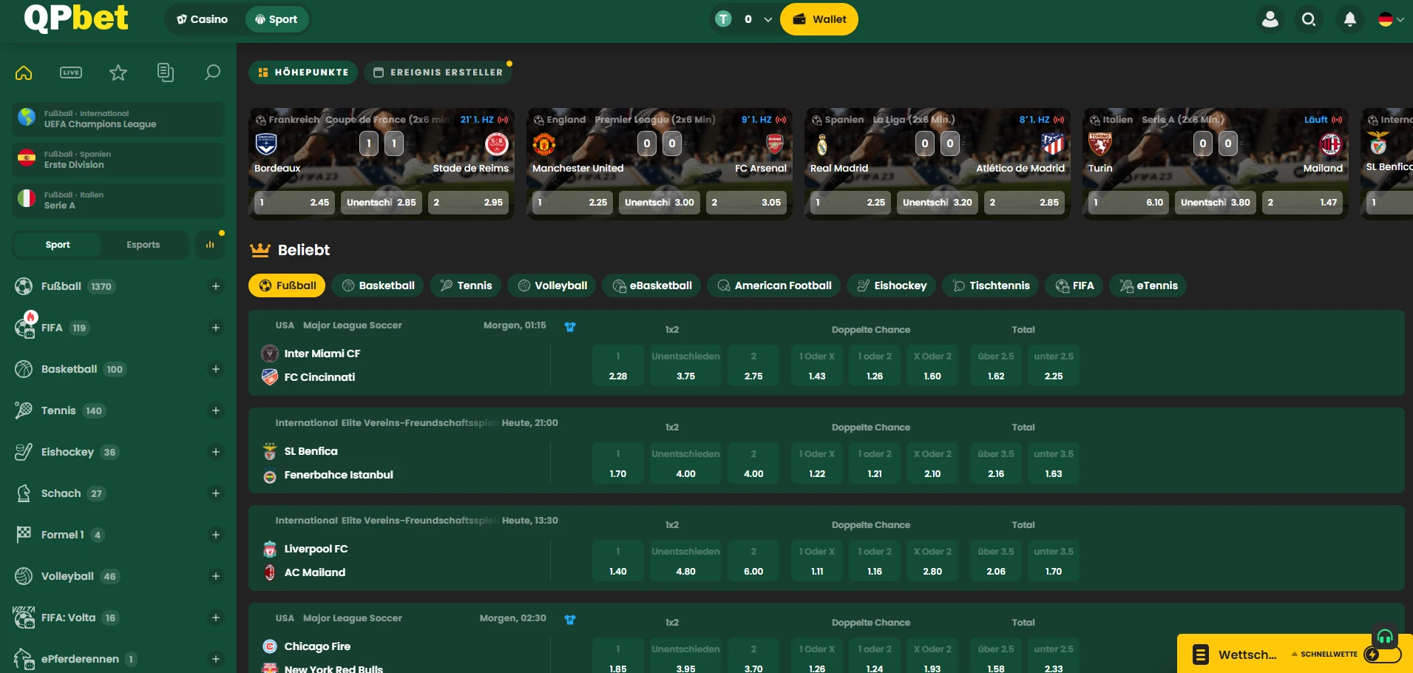Open notifications bell icon
Screen dimensions: 1413x673
click(1349, 19)
